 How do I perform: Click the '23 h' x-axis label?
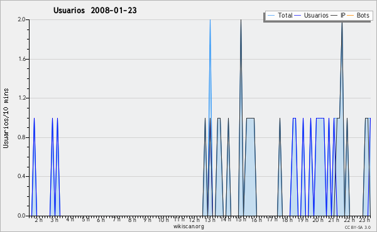point(364,219)
